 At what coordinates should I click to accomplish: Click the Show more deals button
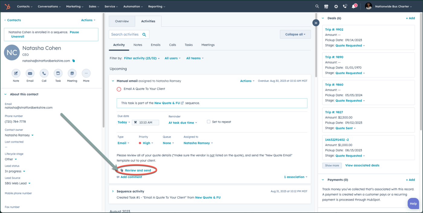point(332,165)
